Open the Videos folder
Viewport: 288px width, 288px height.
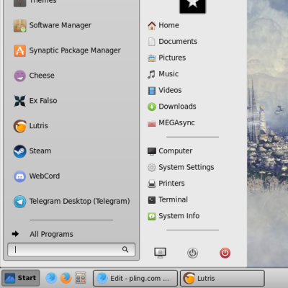[x=165, y=90]
